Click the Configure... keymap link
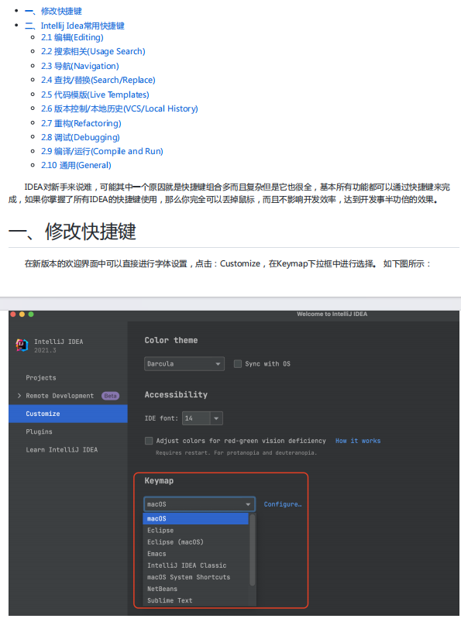Viewport: 461px width, 622px height. (x=283, y=504)
